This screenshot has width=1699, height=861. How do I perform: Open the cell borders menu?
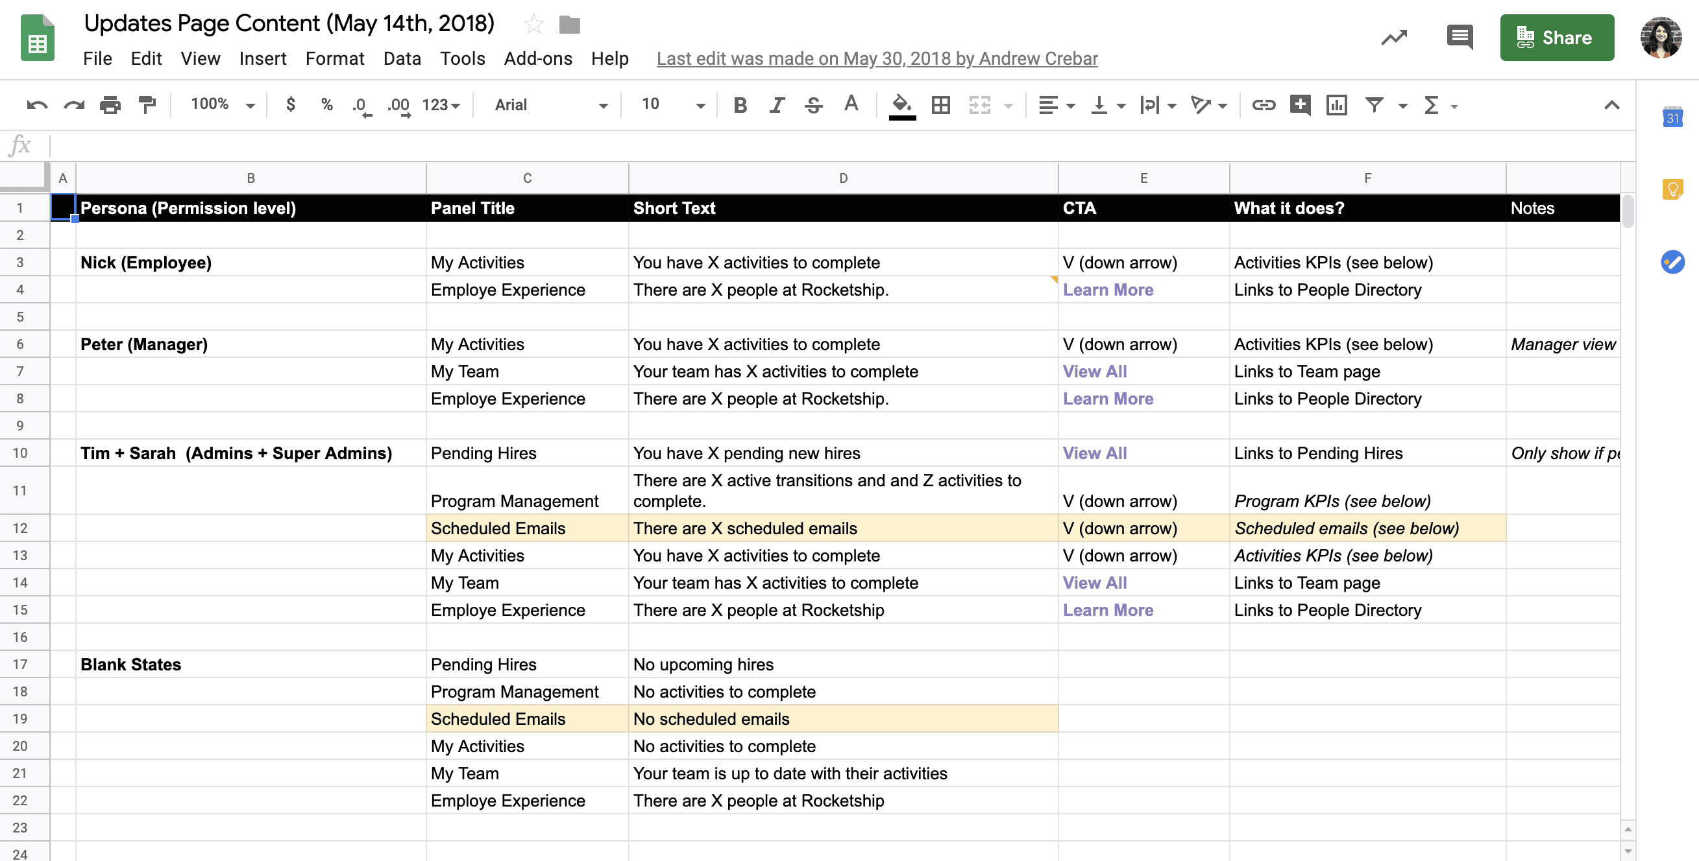coord(940,105)
